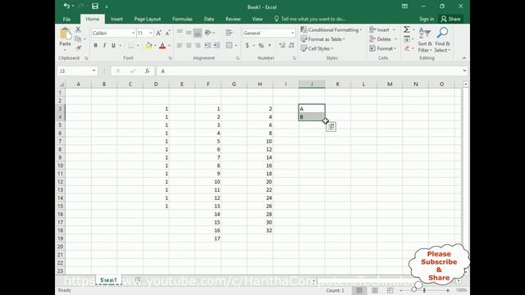Click the AutoSum sigma icon

pos(407,29)
